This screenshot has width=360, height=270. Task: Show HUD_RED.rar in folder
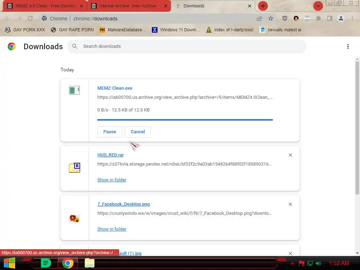click(112, 180)
